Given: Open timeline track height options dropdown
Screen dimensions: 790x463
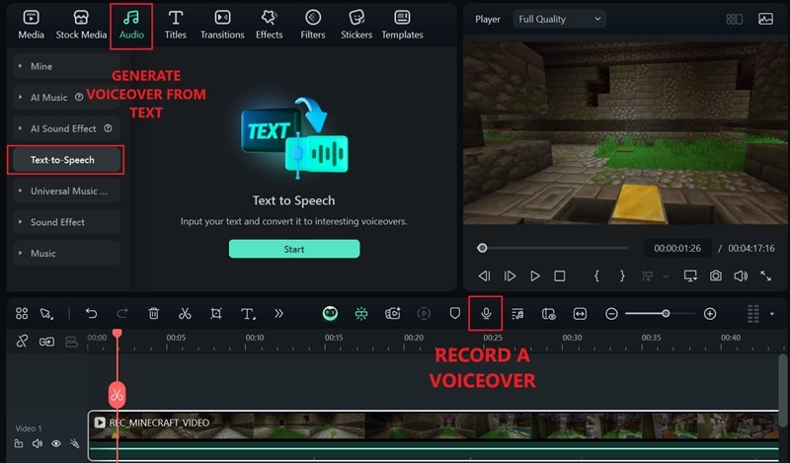Looking at the screenshot, I should [x=772, y=314].
